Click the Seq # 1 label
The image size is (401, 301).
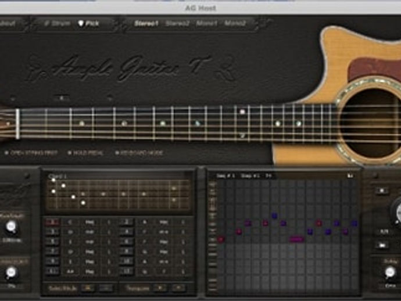point(225,175)
